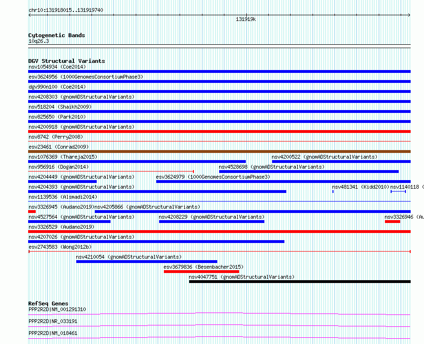Click the ruler's left arrow end

(30, 15)
